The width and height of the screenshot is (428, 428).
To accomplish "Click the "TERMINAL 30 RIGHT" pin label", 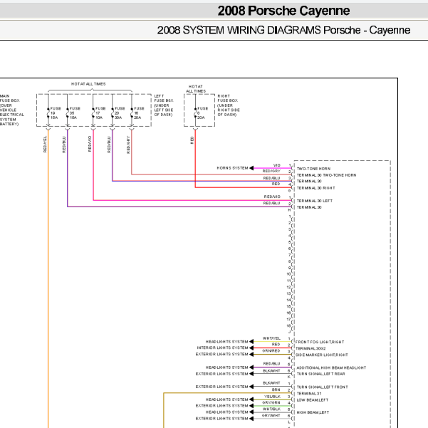I will [x=315, y=188].
